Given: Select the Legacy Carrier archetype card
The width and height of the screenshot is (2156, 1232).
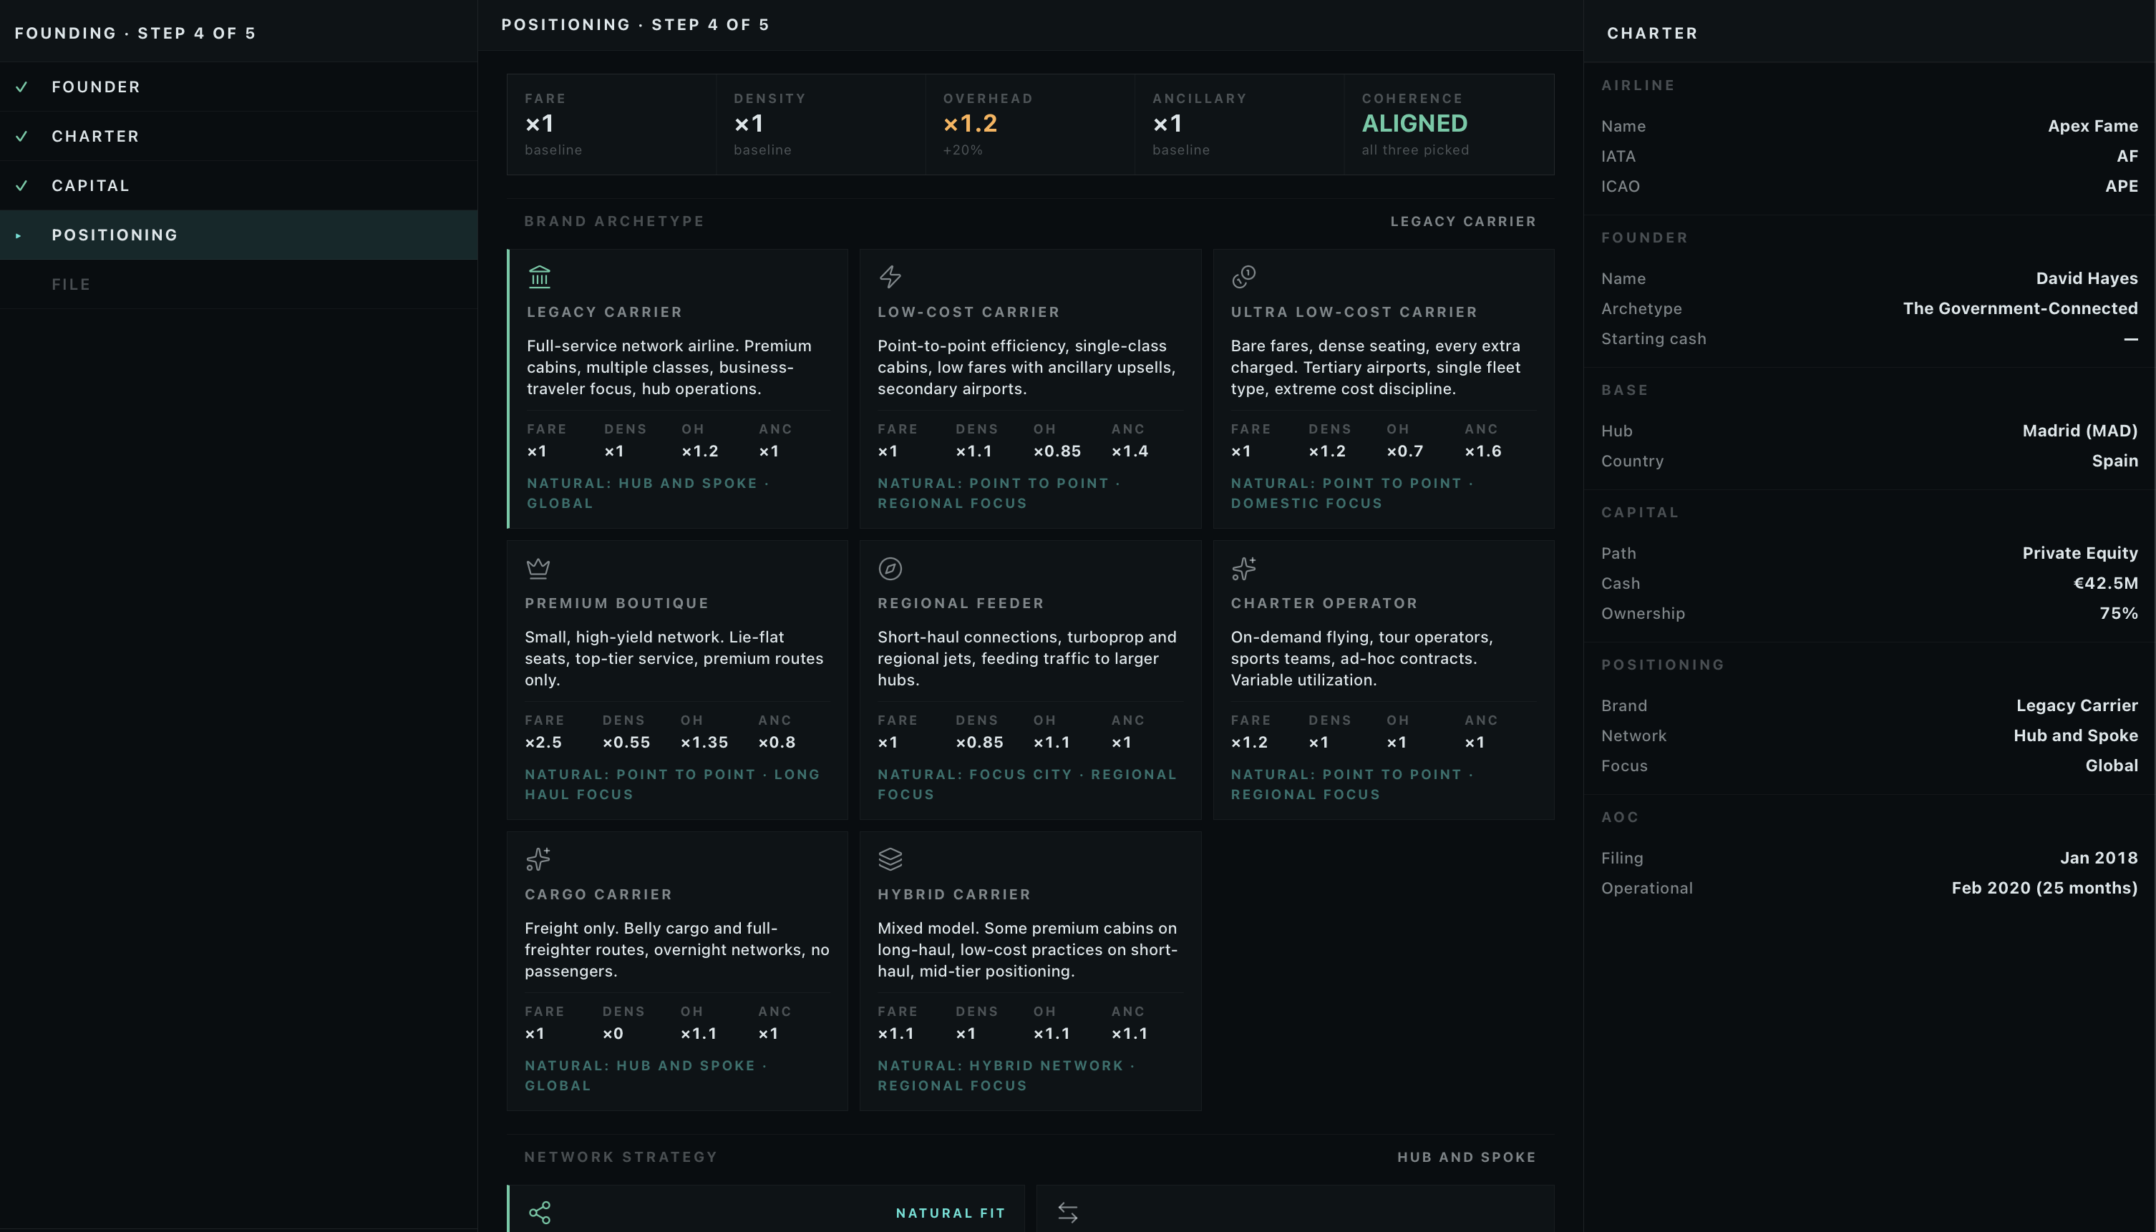Looking at the screenshot, I should [677, 388].
